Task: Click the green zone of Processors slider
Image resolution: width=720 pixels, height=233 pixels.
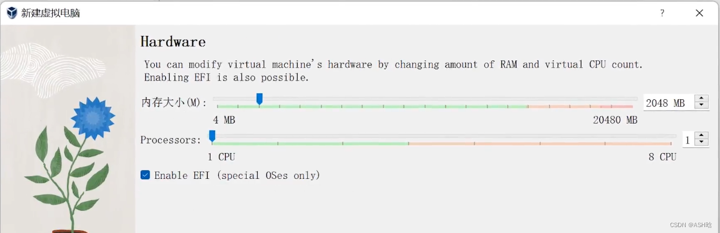Action: click(310, 143)
